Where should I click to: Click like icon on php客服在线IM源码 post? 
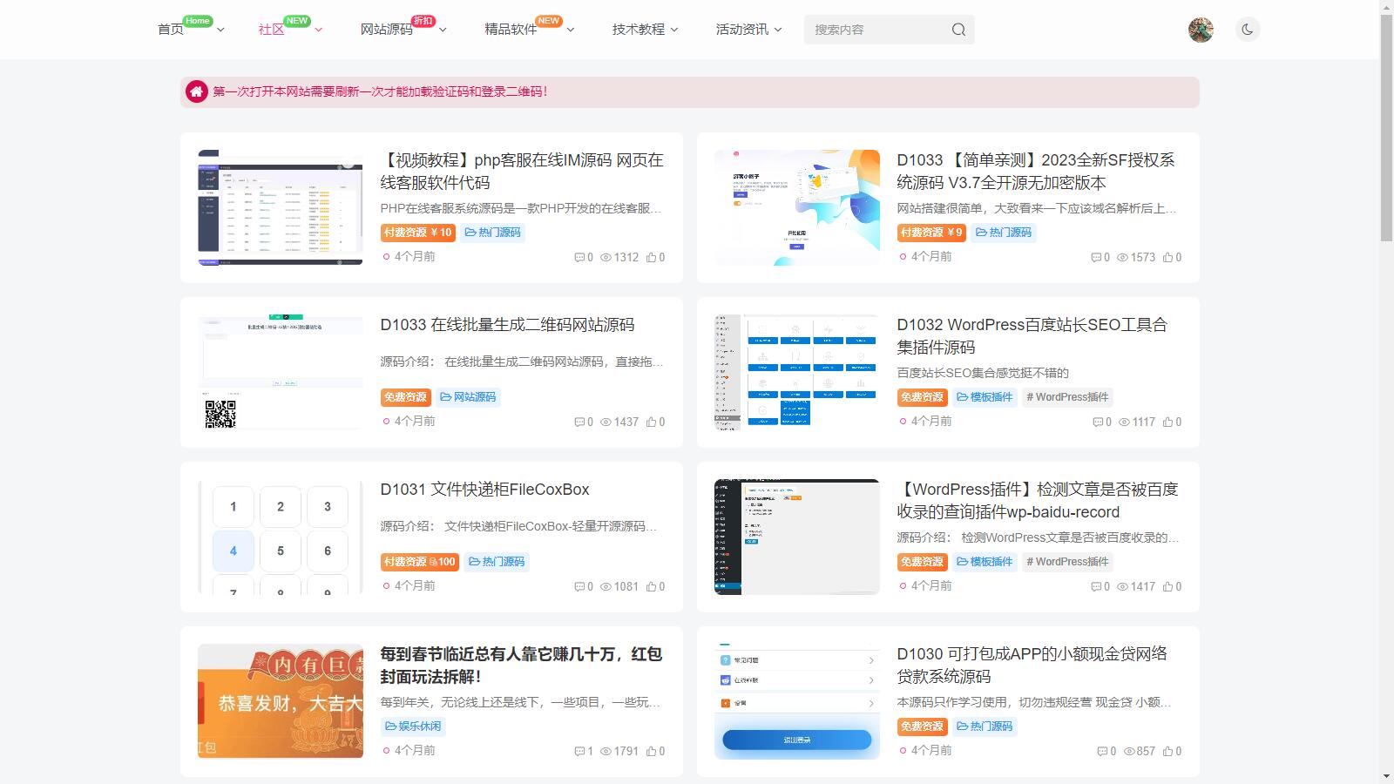coord(651,258)
